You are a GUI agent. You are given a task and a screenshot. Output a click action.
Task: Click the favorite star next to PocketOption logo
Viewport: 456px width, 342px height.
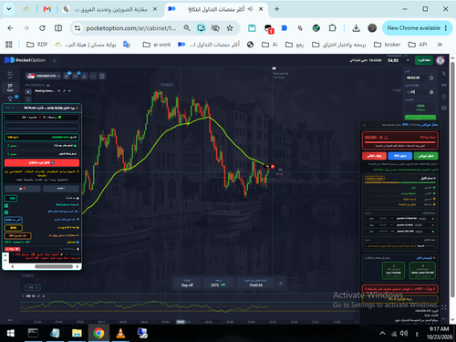pos(55,60)
